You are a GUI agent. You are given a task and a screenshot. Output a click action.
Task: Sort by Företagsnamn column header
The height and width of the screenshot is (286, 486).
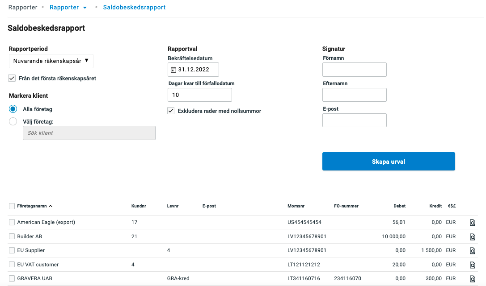coord(34,206)
